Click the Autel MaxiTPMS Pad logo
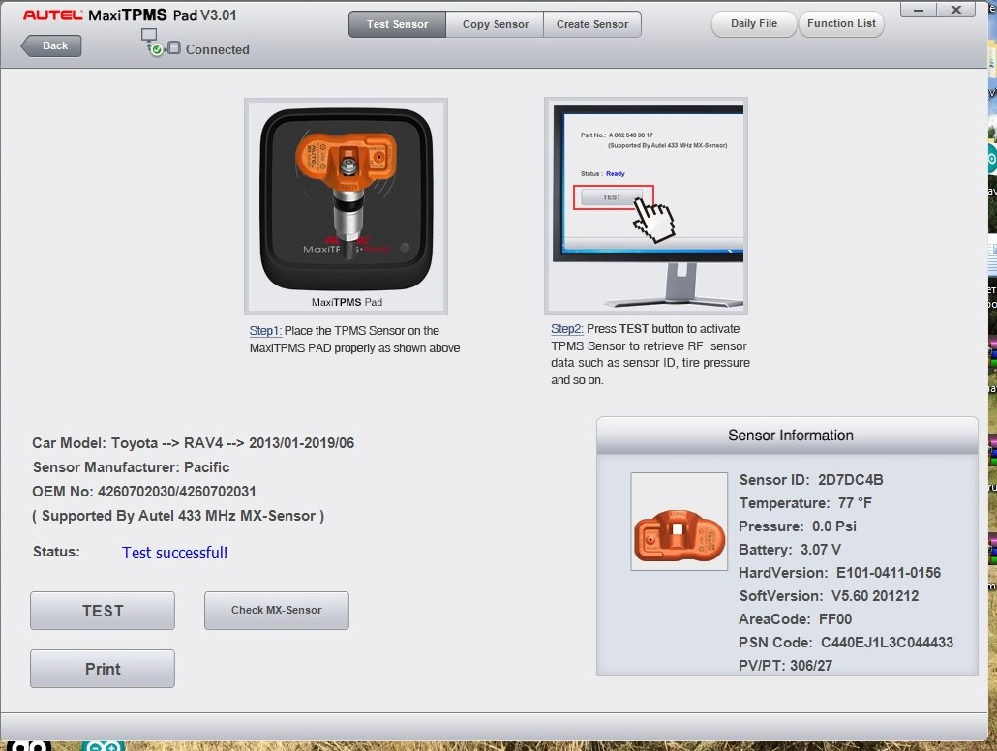997x751 pixels. [130, 15]
